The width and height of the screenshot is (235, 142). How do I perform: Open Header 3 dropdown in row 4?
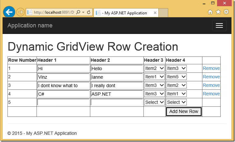[x=154, y=94]
